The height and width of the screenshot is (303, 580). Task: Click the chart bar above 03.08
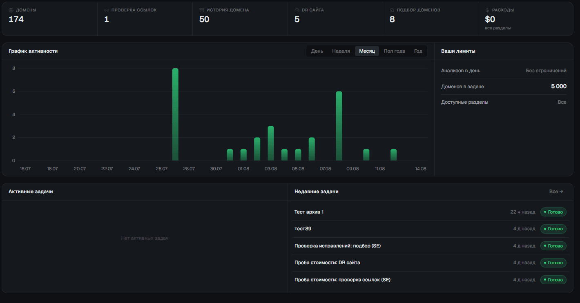(x=271, y=143)
